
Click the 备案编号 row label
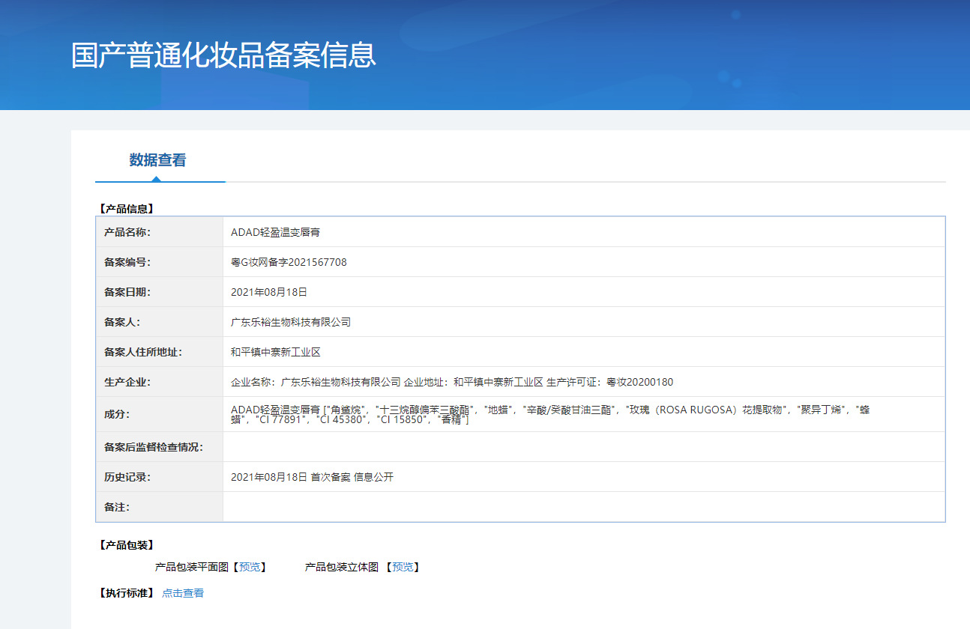click(127, 262)
